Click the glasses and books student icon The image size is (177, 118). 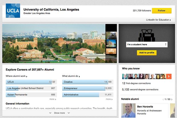(x=147, y=35)
